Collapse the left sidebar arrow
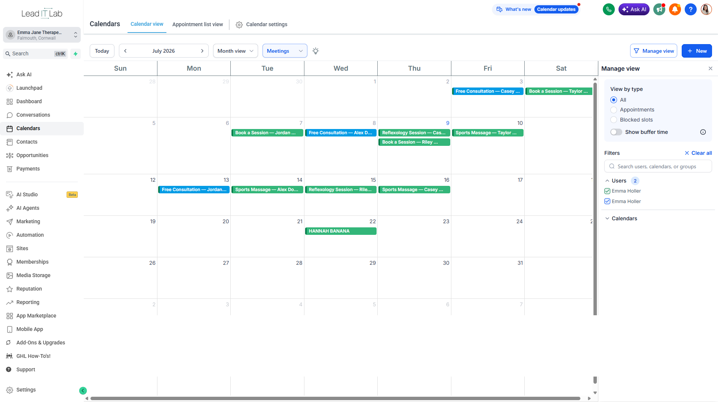The height and width of the screenshot is (402, 718). coord(83,390)
